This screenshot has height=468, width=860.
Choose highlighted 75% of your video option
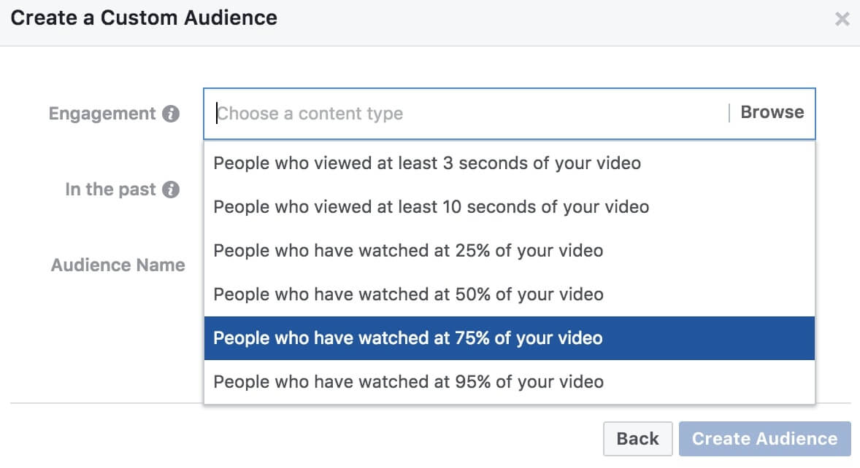click(x=510, y=338)
